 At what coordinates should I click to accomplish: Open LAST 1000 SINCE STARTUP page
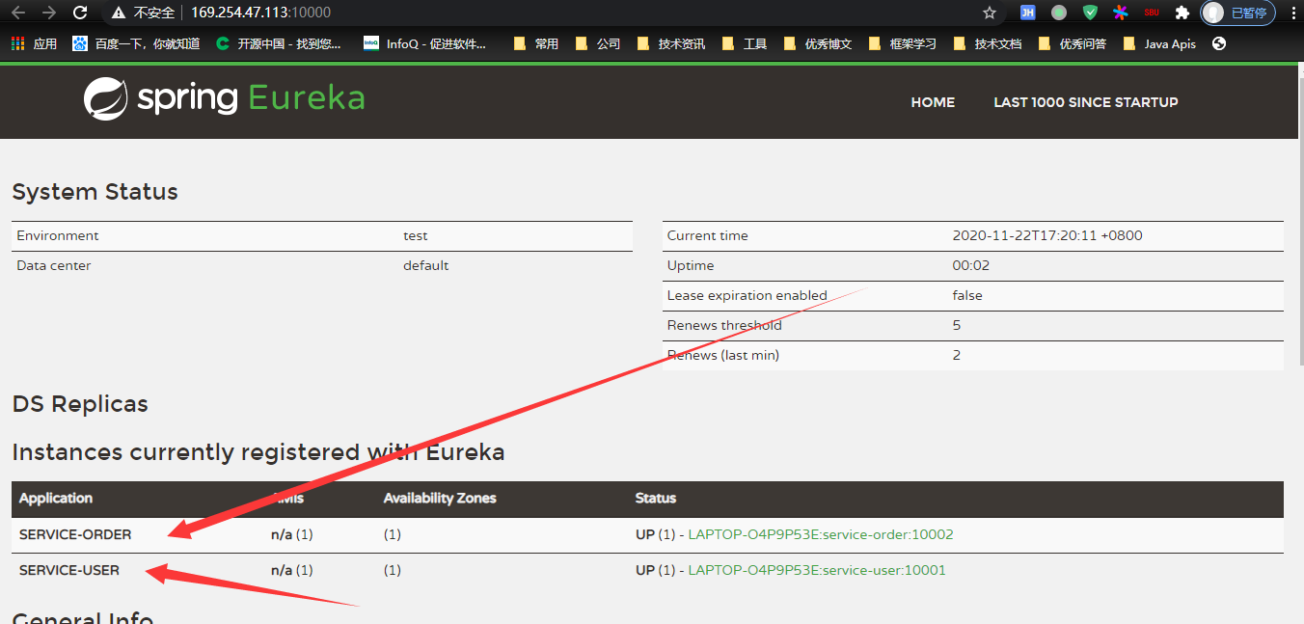click(1086, 102)
